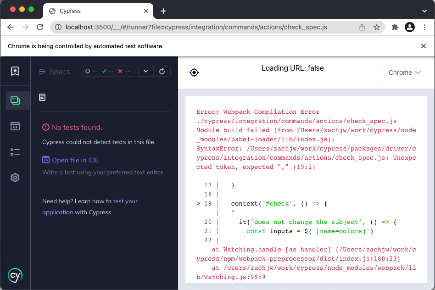
Task: Click the Cypress cy logo
Action: click(x=15, y=275)
